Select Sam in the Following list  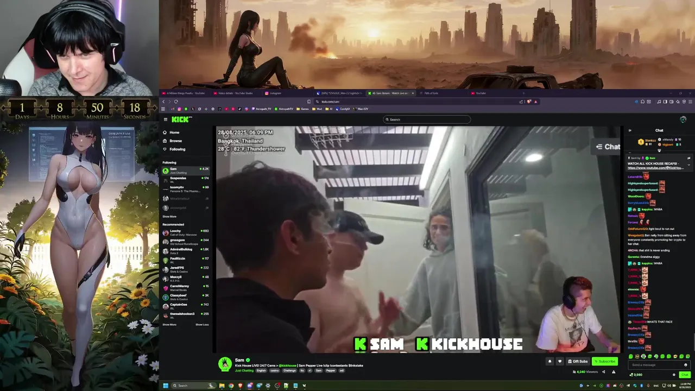click(x=186, y=170)
